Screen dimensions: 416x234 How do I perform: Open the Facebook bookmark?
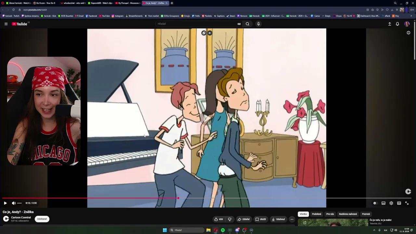pos(91,16)
